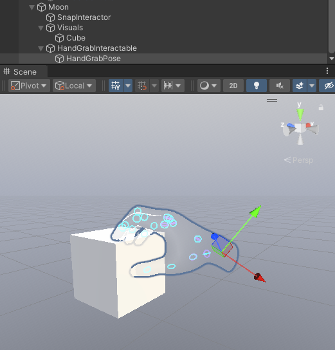Open the snap increment settings

(168, 86)
